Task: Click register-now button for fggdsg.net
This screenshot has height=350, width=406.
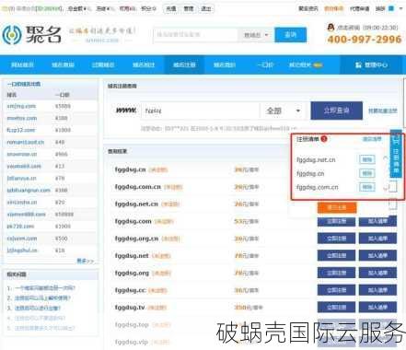Action: pos(336,255)
